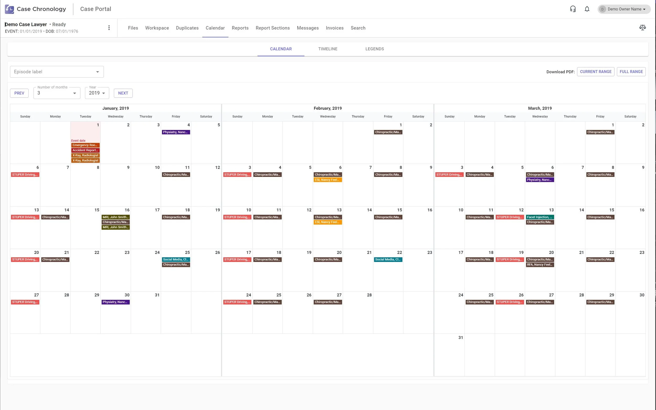The width and height of the screenshot is (656, 410).
Task: Click the user avatar circle
Action: click(602, 9)
